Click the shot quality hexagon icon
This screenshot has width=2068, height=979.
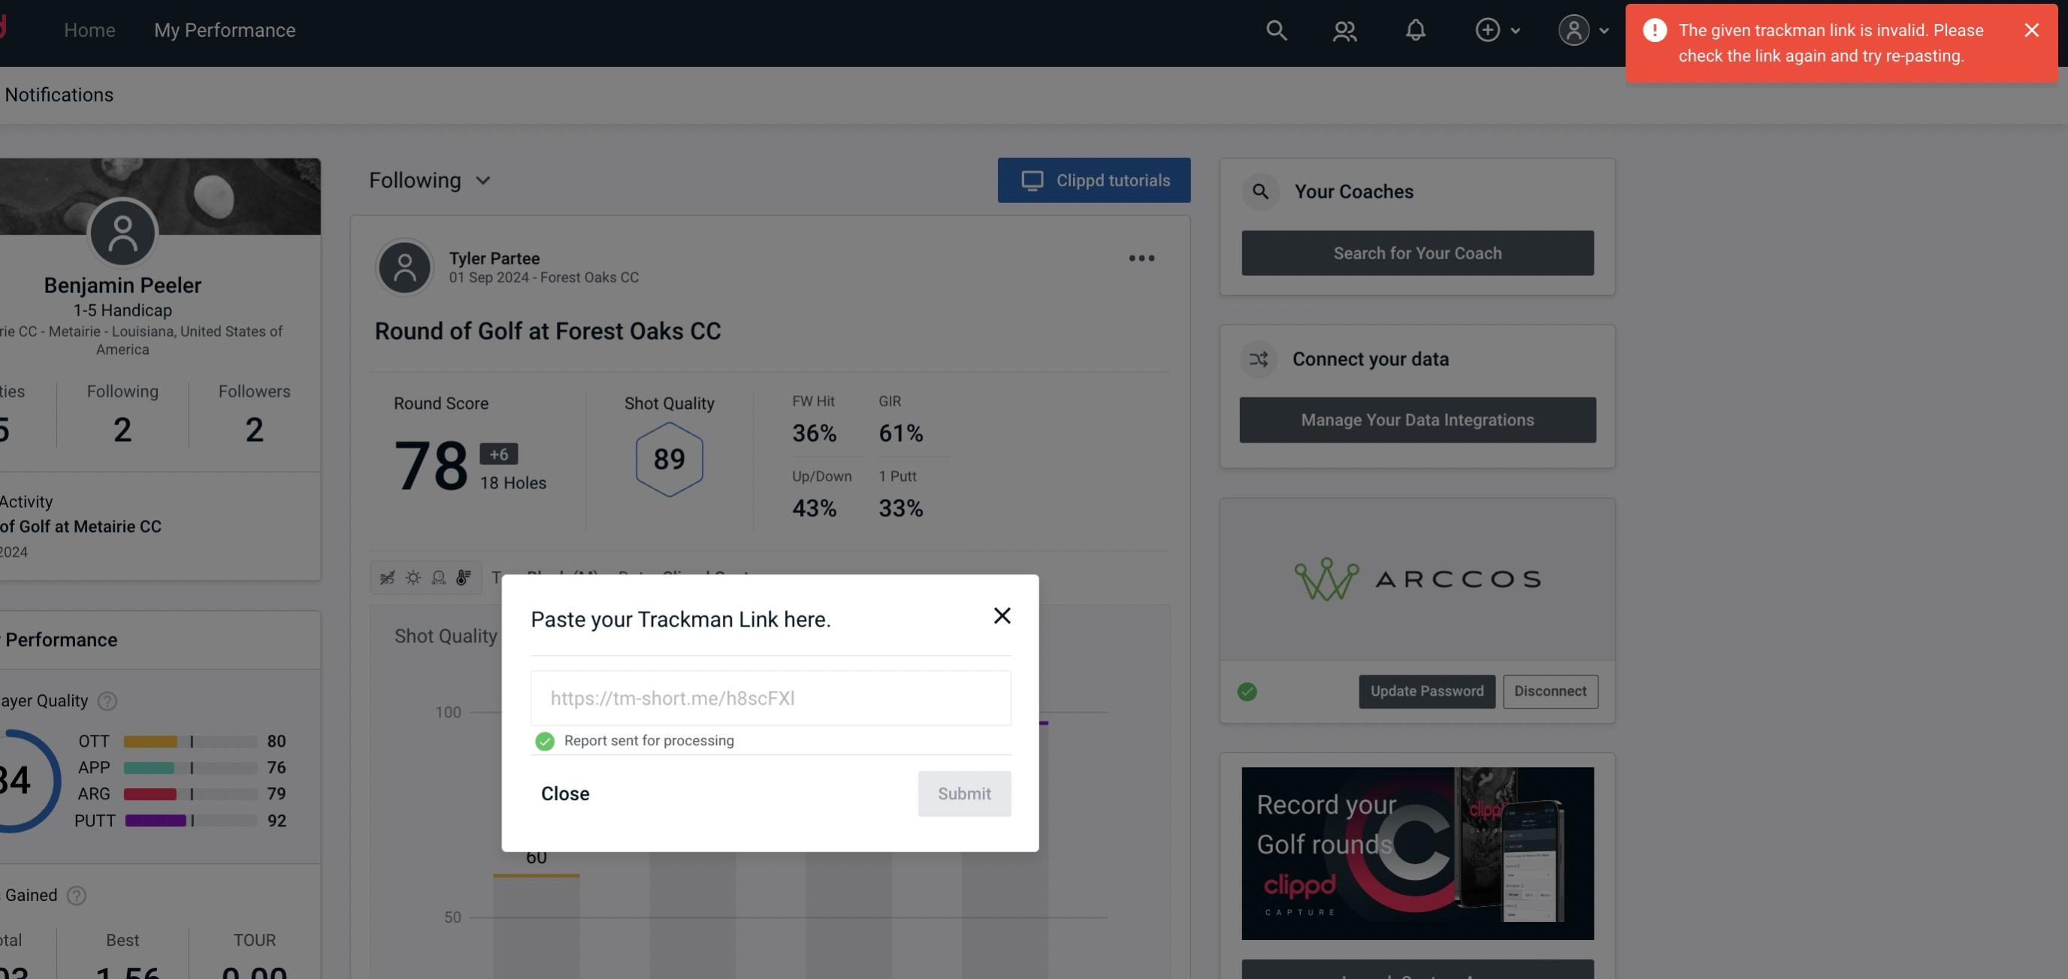pos(669,459)
